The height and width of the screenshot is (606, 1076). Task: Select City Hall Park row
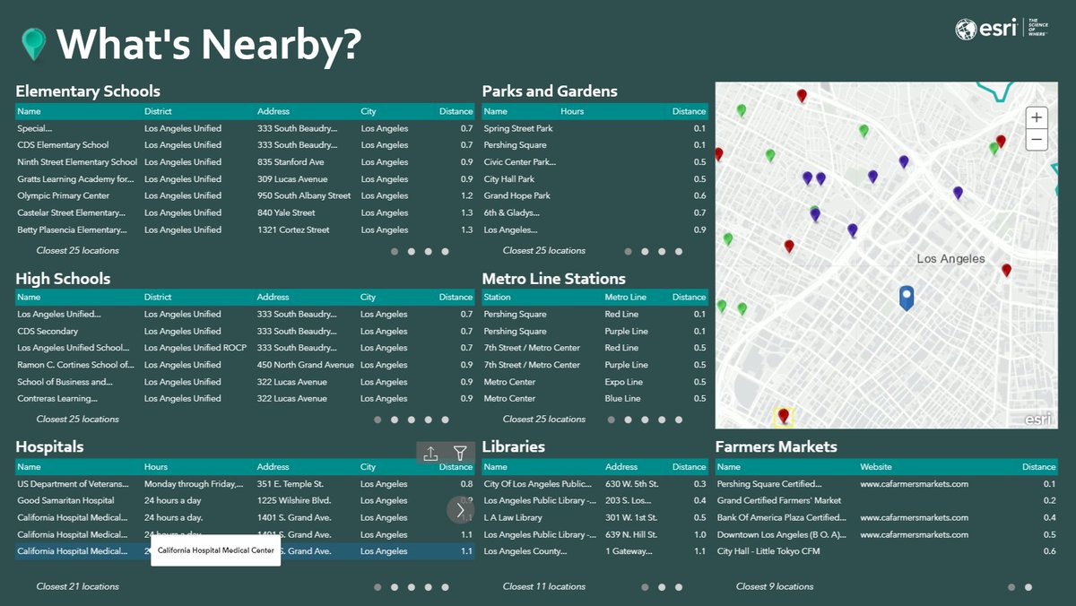click(595, 179)
